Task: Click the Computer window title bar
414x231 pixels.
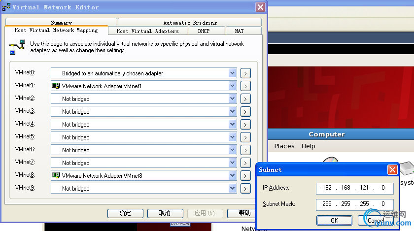Action: (x=341, y=134)
